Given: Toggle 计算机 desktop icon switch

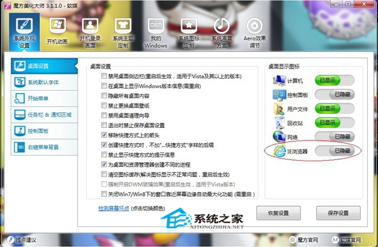Looking at the screenshot, I should click(x=335, y=80).
